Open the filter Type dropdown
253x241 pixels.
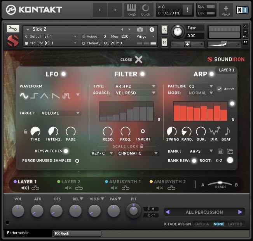point(135,86)
